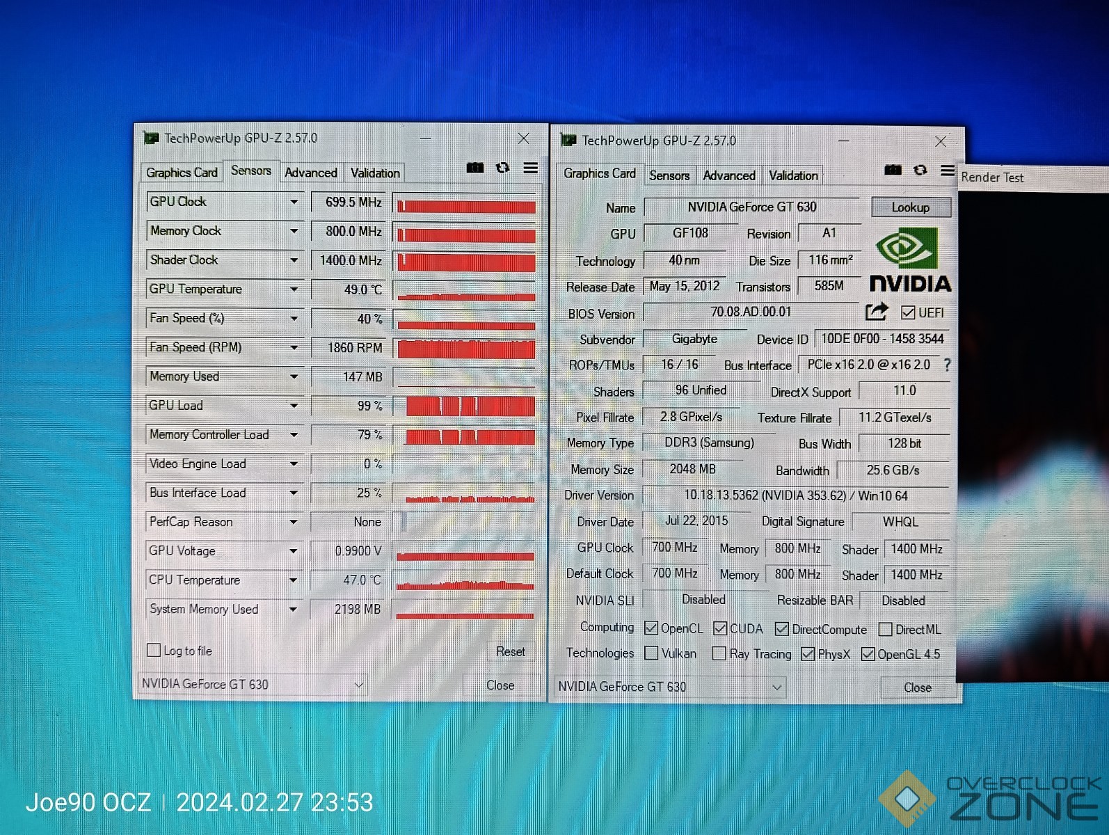Open the Memory Clock sensor dropdown arrow

click(x=294, y=231)
